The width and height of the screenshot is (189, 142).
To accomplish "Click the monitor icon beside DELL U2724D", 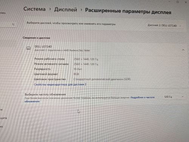I will coord(28,48).
